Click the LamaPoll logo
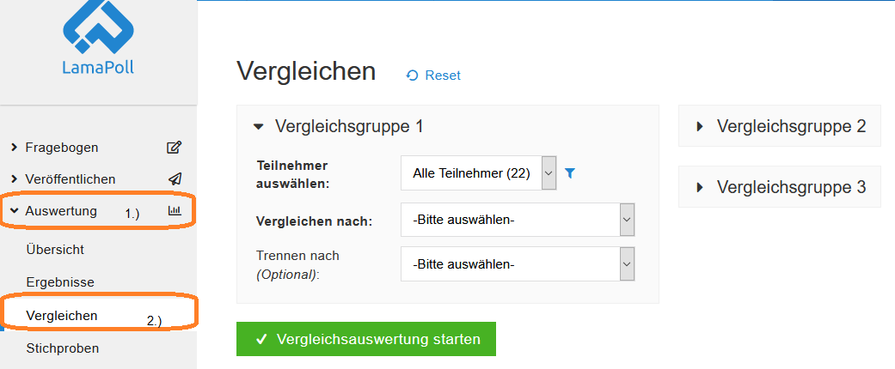895x369 pixels. (x=98, y=38)
